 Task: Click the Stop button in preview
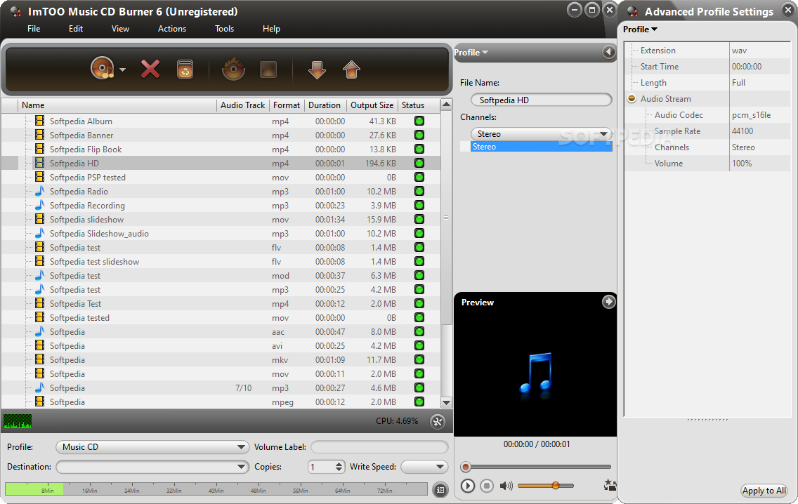coord(487,486)
